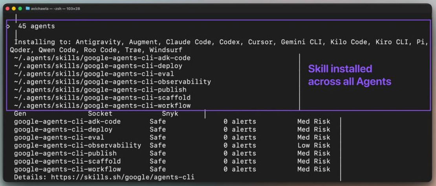Click 'Gemini CLI' in the install list
The height and width of the screenshot is (186, 436).
point(302,42)
